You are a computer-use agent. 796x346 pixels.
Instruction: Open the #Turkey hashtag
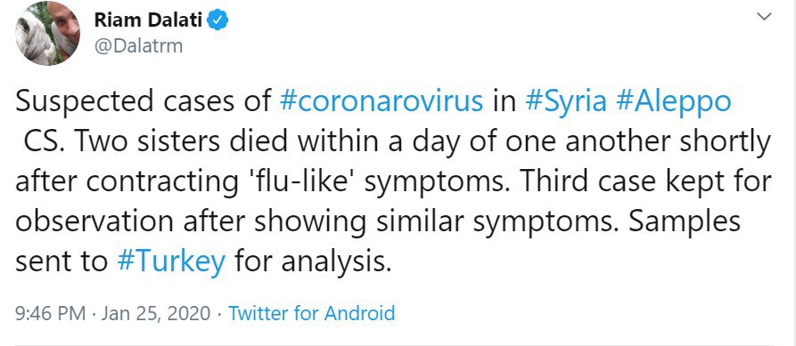coord(171,262)
